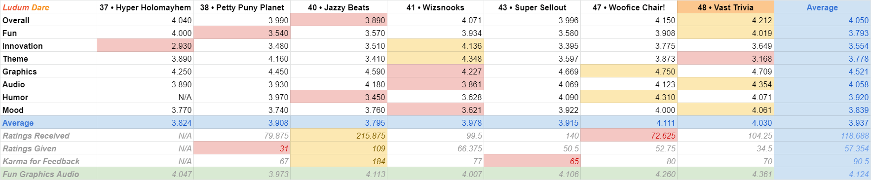The image size is (871, 180).
Task: Select the red 2.930 Innovation cell
Action: (145, 45)
